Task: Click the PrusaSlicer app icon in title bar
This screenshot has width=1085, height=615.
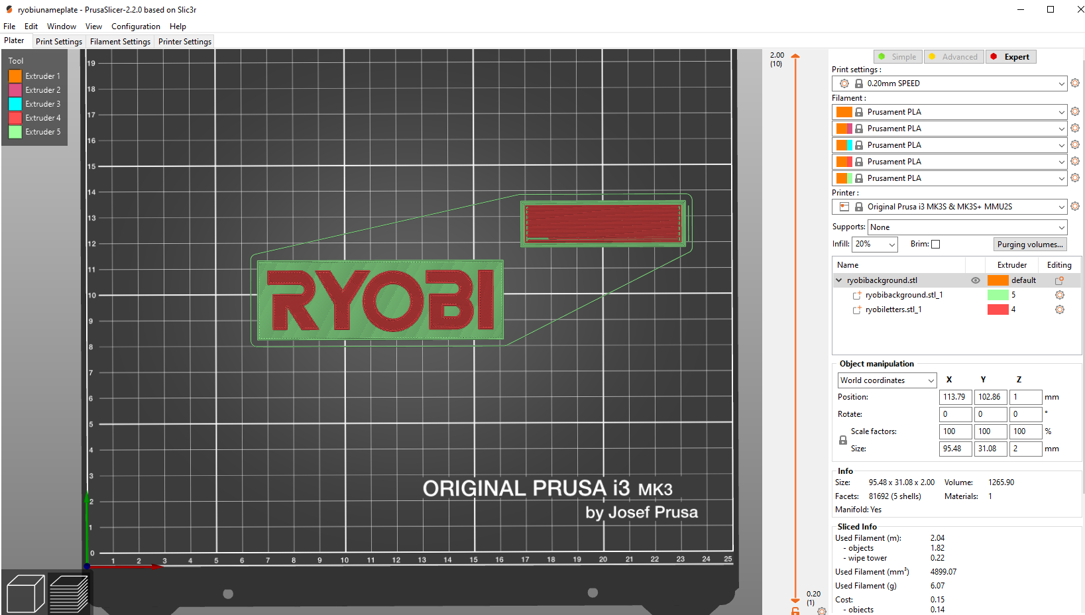Action: pyautogui.click(x=9, y=9)
